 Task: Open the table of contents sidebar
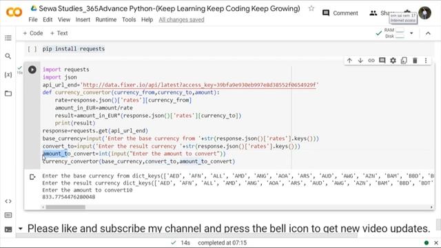pyautogui.click(x=8, y=38)
